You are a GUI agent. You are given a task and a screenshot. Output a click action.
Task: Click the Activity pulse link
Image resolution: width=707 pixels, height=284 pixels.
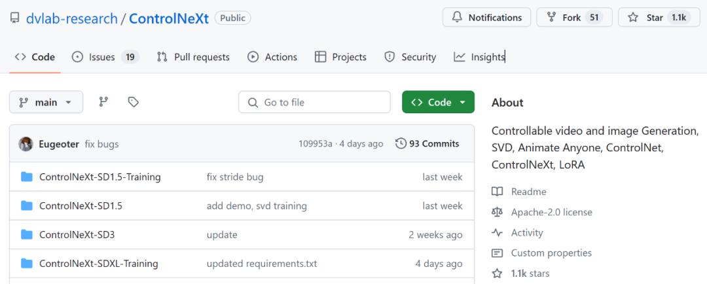point(526,232)
